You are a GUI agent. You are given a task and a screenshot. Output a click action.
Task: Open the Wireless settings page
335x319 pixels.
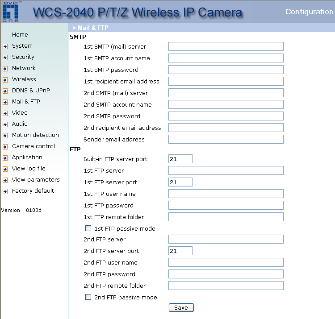click(24, 79)
